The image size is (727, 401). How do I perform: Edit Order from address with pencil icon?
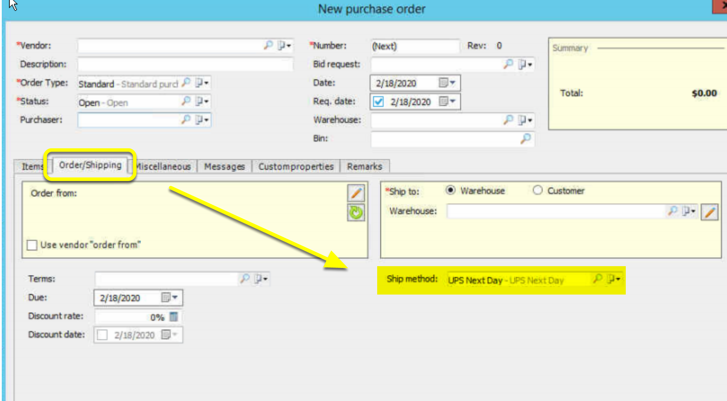356,193
